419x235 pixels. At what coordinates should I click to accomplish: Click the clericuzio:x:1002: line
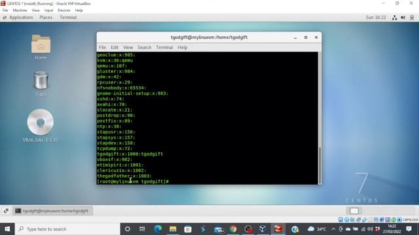[122, 170]
